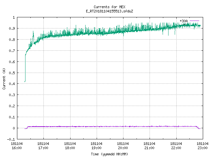
Task: Click the chart title 'Currents for MEX'
Action: click(109, 7)
